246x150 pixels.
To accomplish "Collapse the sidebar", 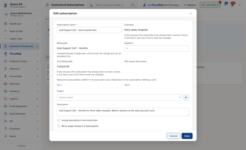I will [20, 146].
